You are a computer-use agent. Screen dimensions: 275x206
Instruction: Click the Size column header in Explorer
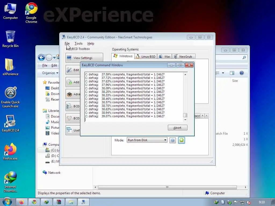click(x=235, y=81)
